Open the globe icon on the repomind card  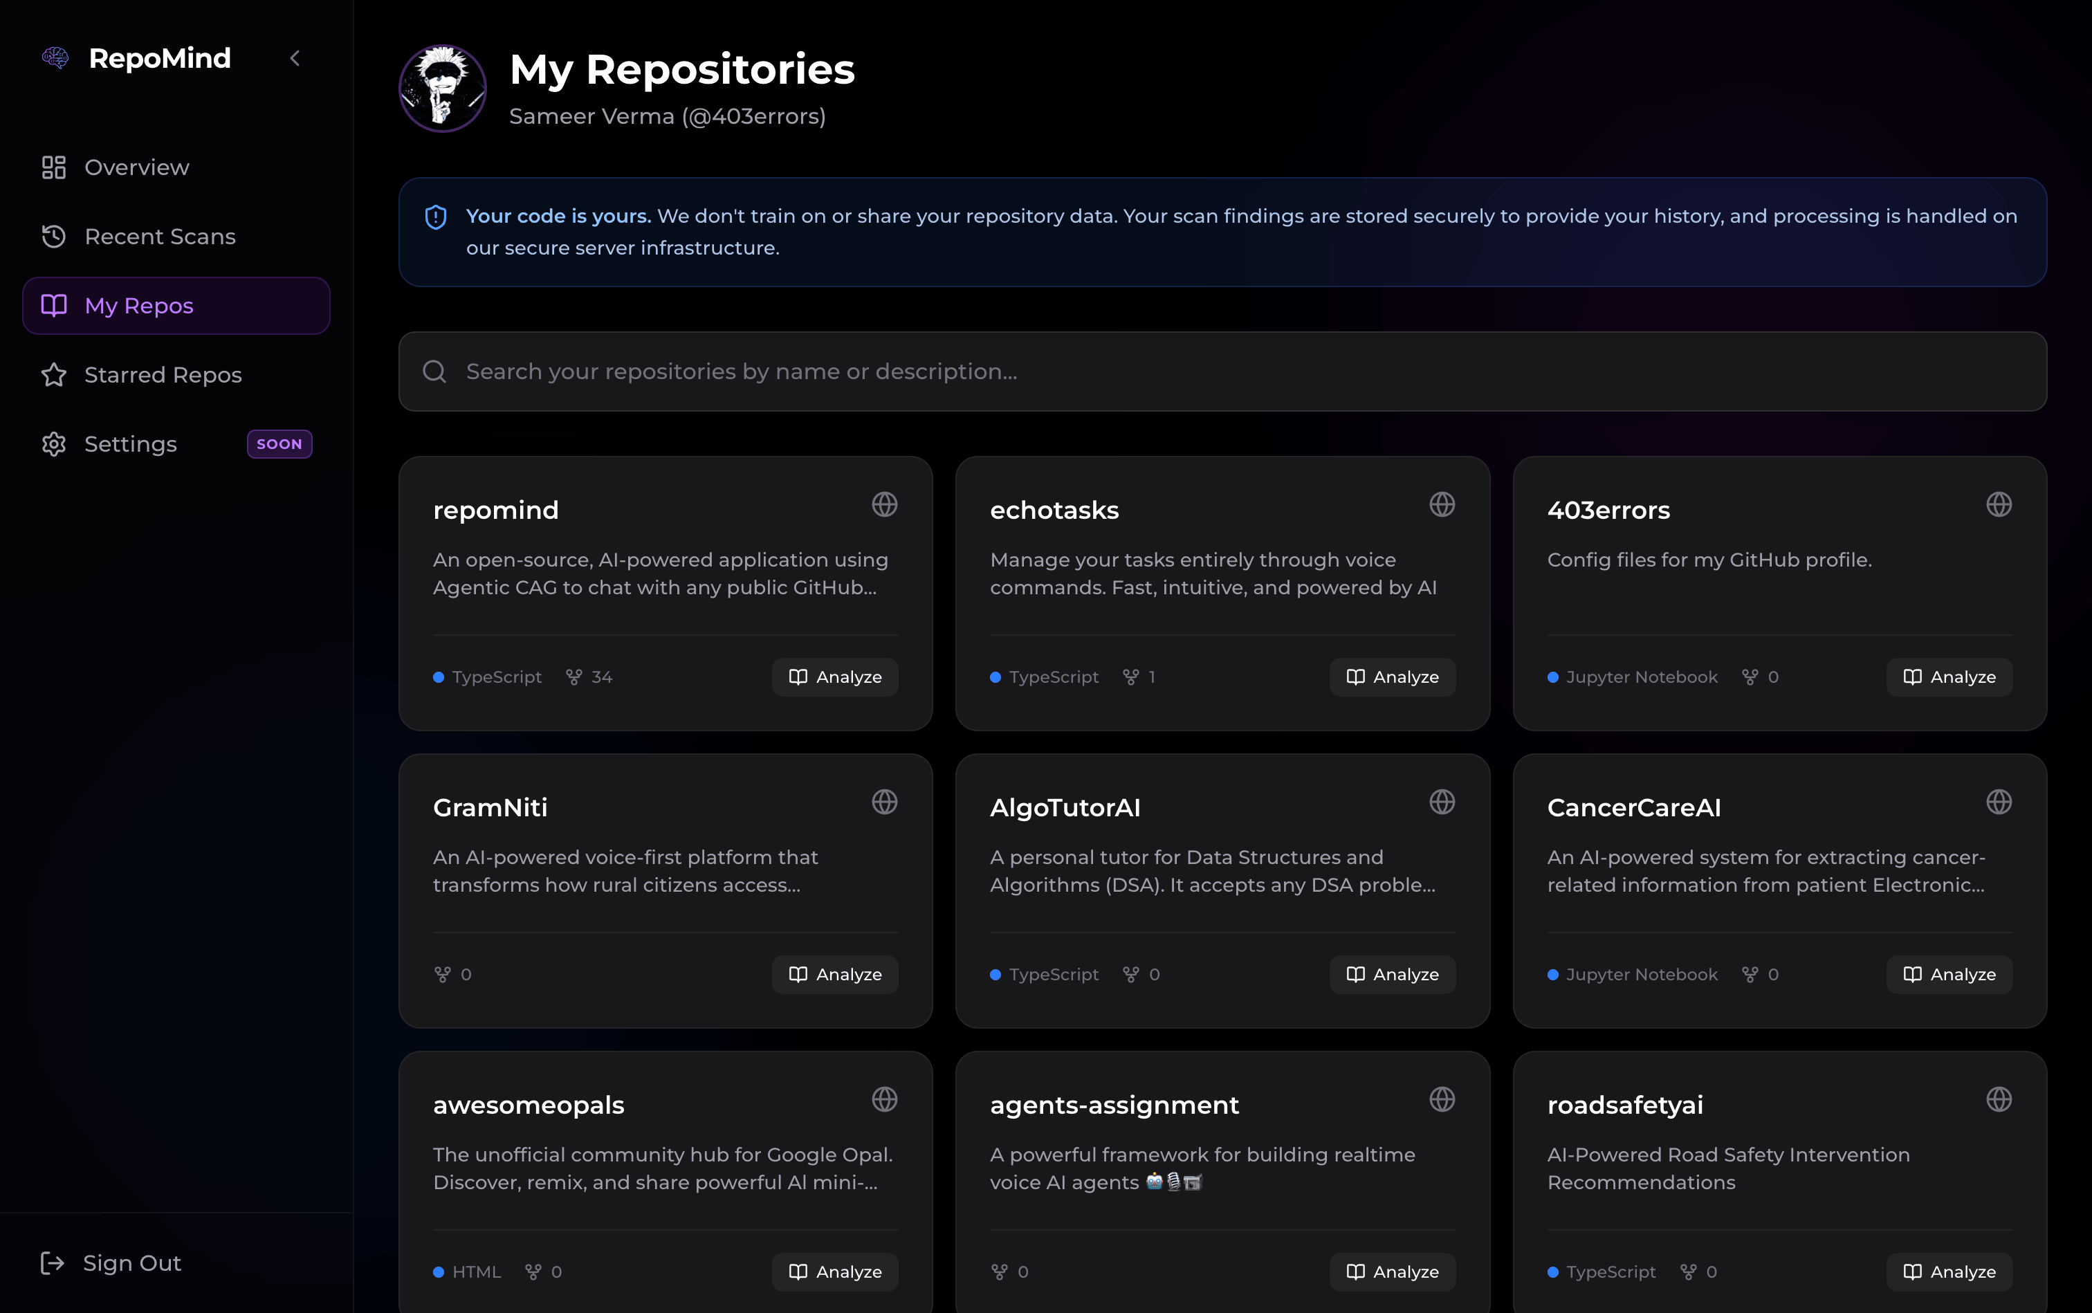[x=885, y=504]
